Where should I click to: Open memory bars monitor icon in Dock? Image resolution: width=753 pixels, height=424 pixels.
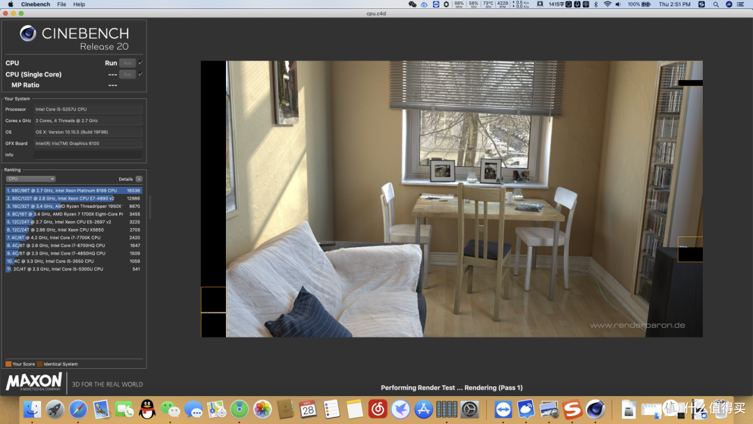point(447,409)
